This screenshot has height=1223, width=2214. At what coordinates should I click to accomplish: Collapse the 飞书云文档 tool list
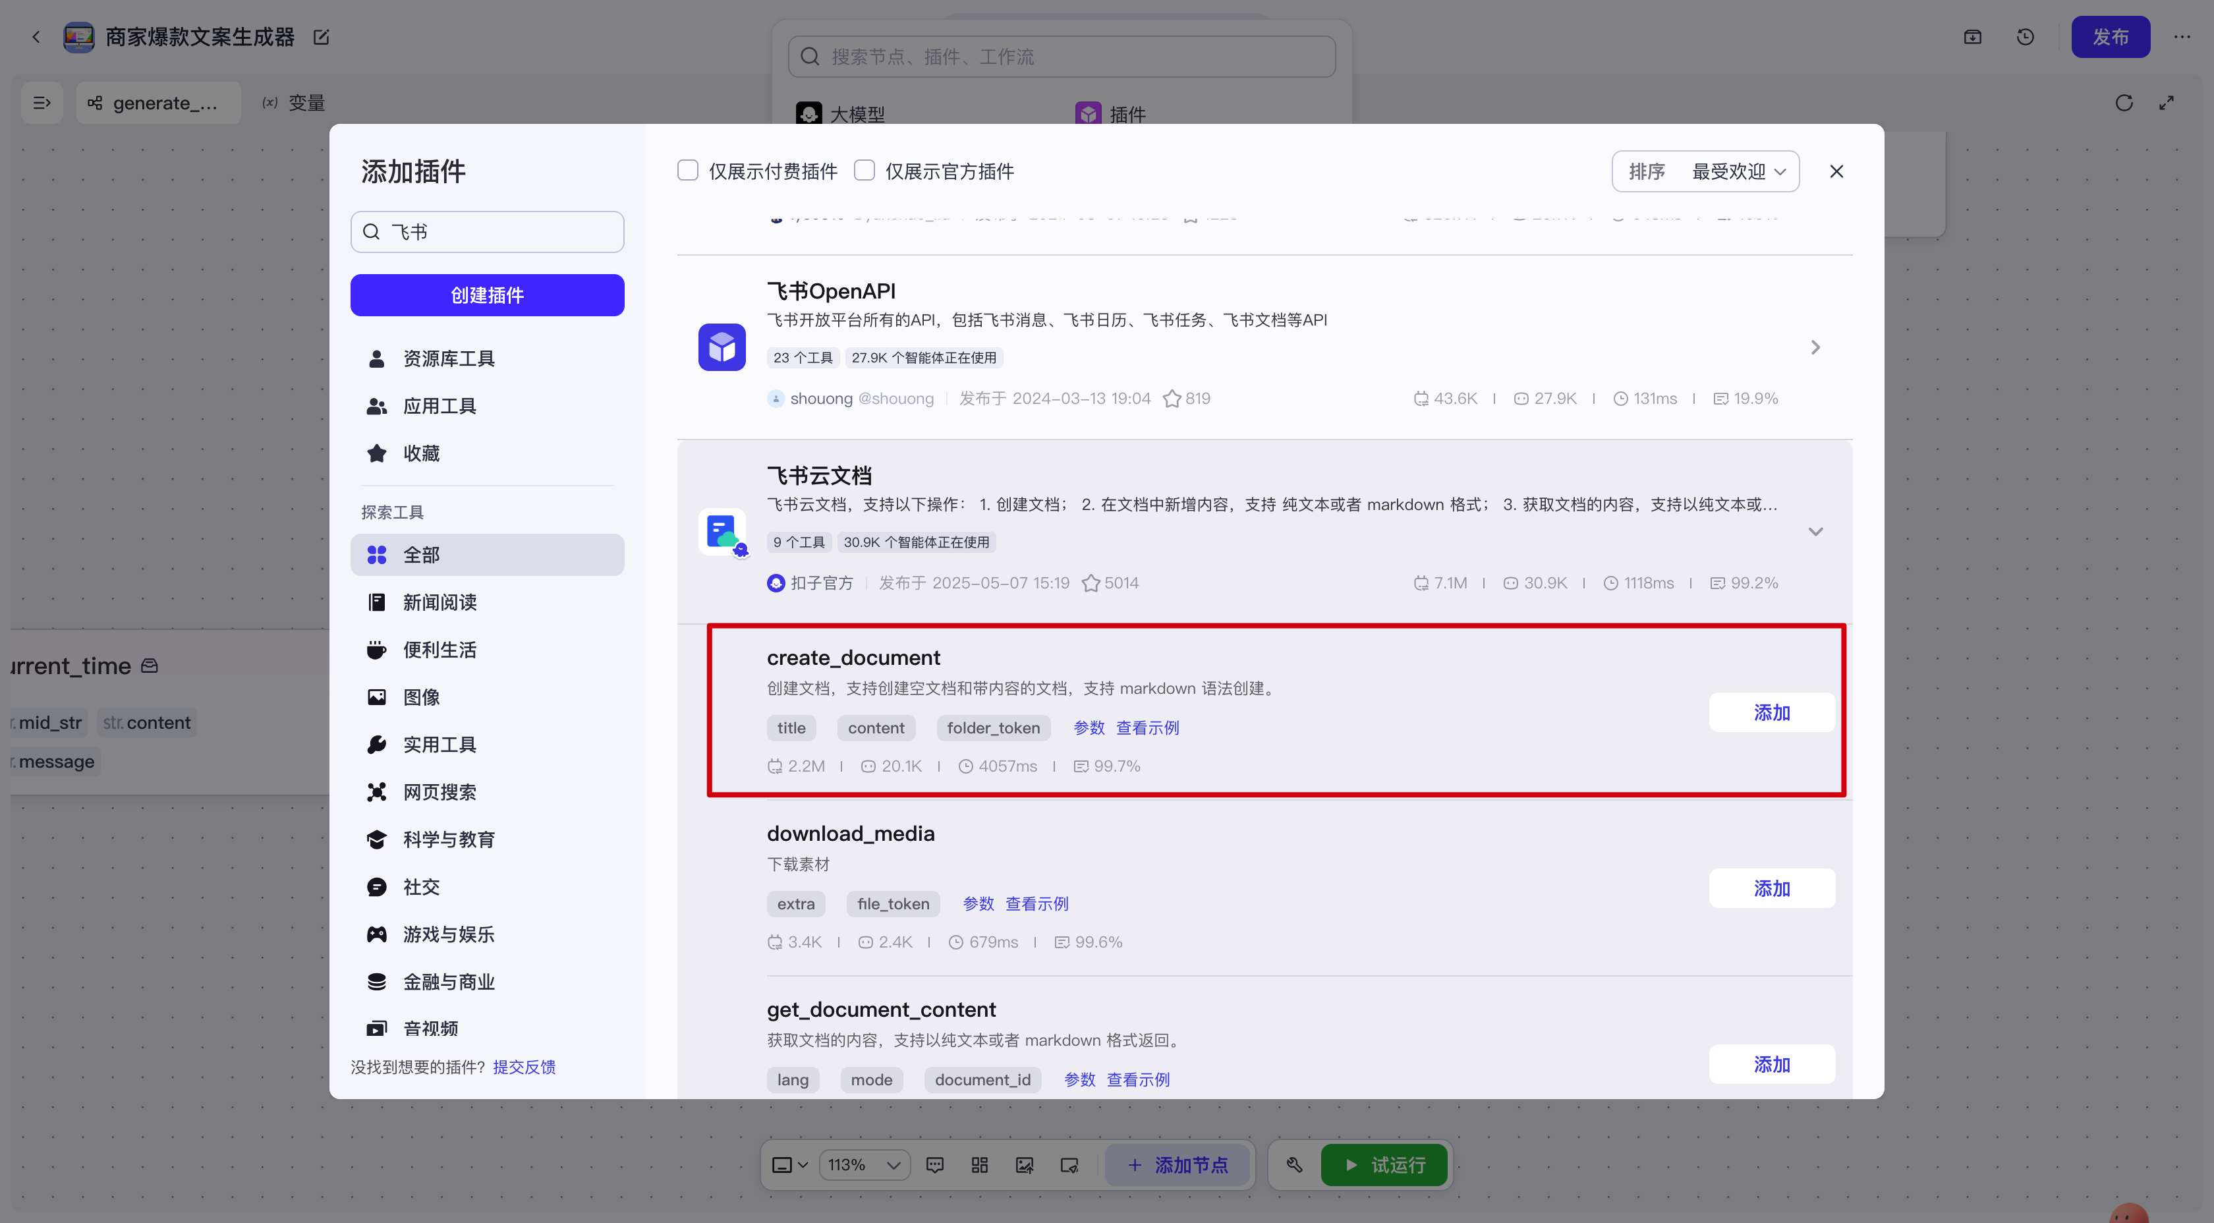coord(1815,532)
